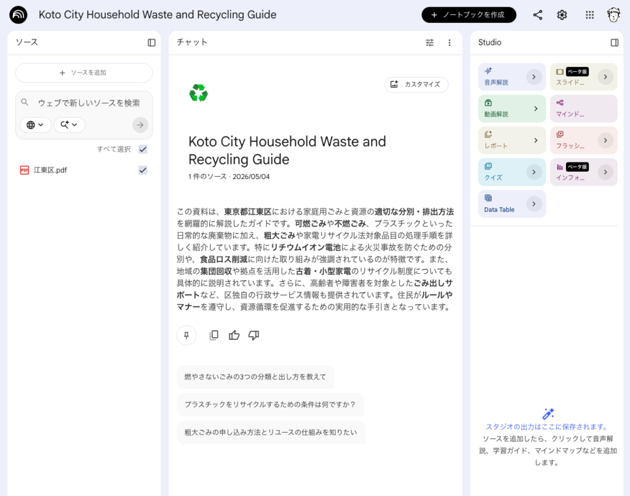The image size is (630, 496).
Task: Toggle the すべて選択 checkbox
Action: [143, 149]
